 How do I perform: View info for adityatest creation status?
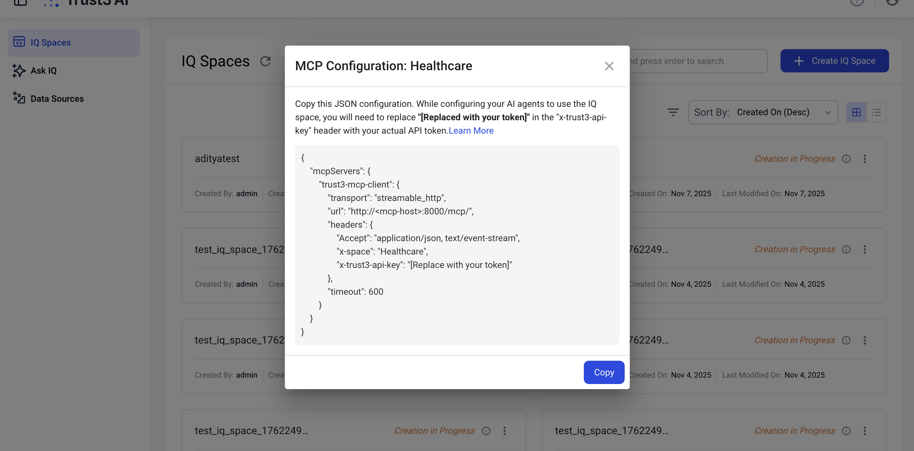847,159
